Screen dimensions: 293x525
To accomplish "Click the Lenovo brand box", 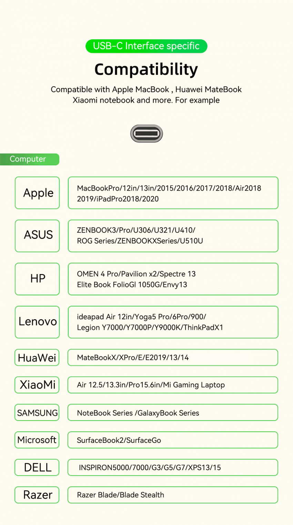I will tap(37, 322).
